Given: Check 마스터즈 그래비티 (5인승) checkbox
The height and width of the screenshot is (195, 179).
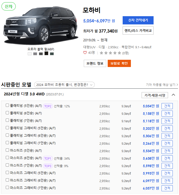Looking at the screenshot, I should click(x=7, y=173).
